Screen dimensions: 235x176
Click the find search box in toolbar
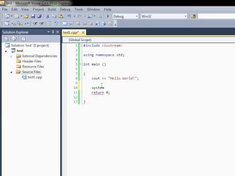(x=216, y=16)
